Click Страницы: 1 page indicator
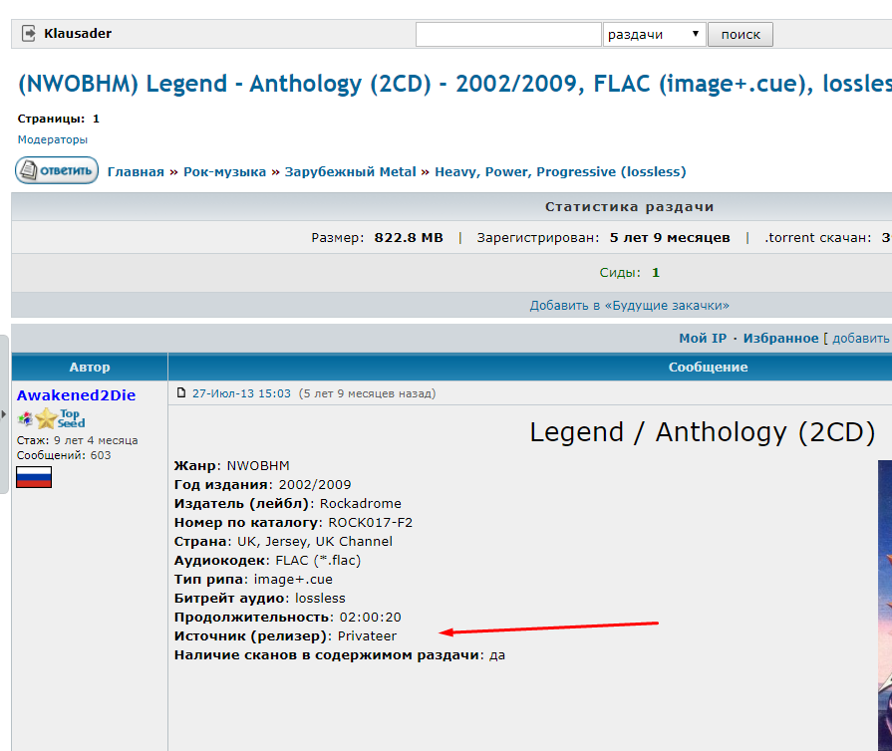This screenshot has height=751, width=892. tap(59, 119)
